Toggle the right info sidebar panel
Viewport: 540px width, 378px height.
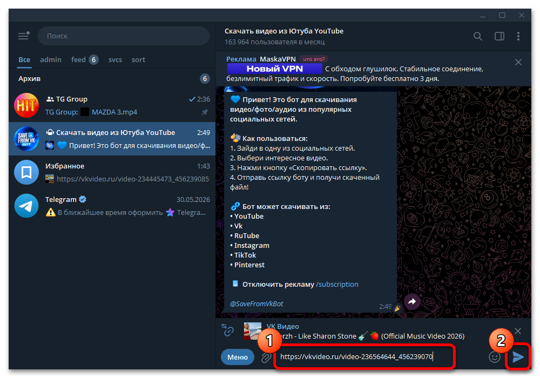pos(500,36)
